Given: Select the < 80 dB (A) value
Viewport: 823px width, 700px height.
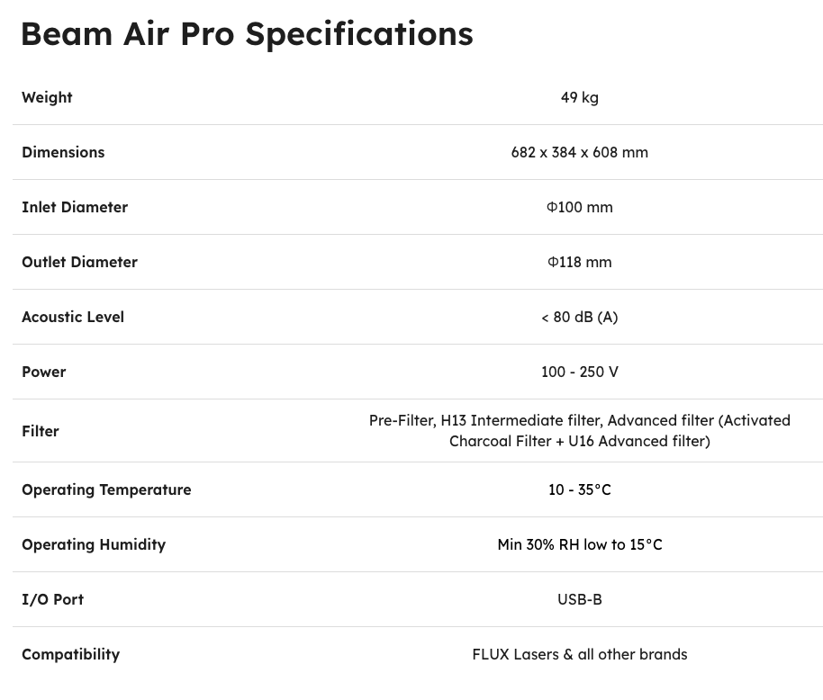Looking at the screenshot, I should pos(579,317).
